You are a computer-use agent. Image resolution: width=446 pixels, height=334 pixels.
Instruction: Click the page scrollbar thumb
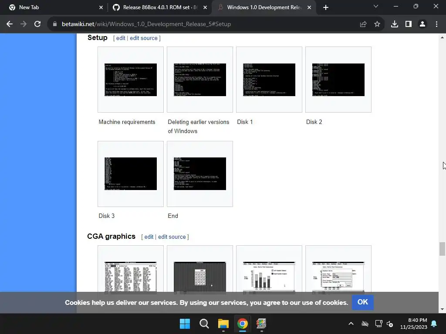pyautogui.click(x=442, y=249)
